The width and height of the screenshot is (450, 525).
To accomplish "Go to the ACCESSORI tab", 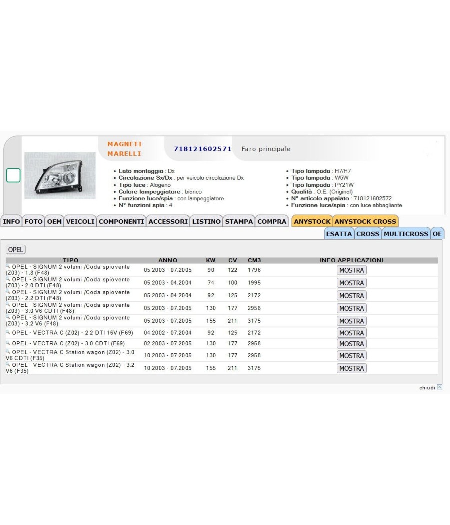I will pos(168,221).
